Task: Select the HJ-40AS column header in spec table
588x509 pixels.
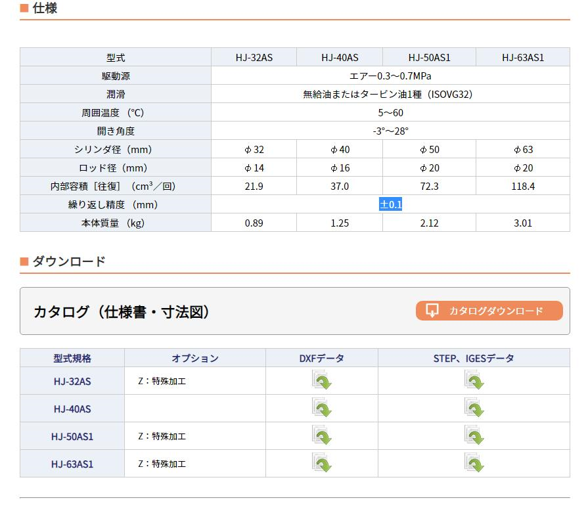Action: 340,58
